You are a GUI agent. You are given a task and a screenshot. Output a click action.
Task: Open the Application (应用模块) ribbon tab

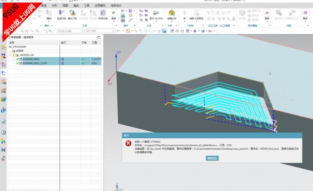point(100,6)
